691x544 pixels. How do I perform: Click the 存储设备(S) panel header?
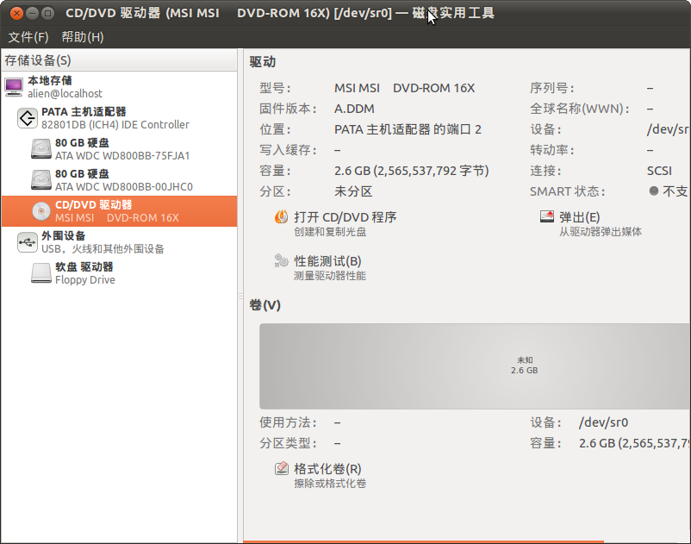coord(119,60)
